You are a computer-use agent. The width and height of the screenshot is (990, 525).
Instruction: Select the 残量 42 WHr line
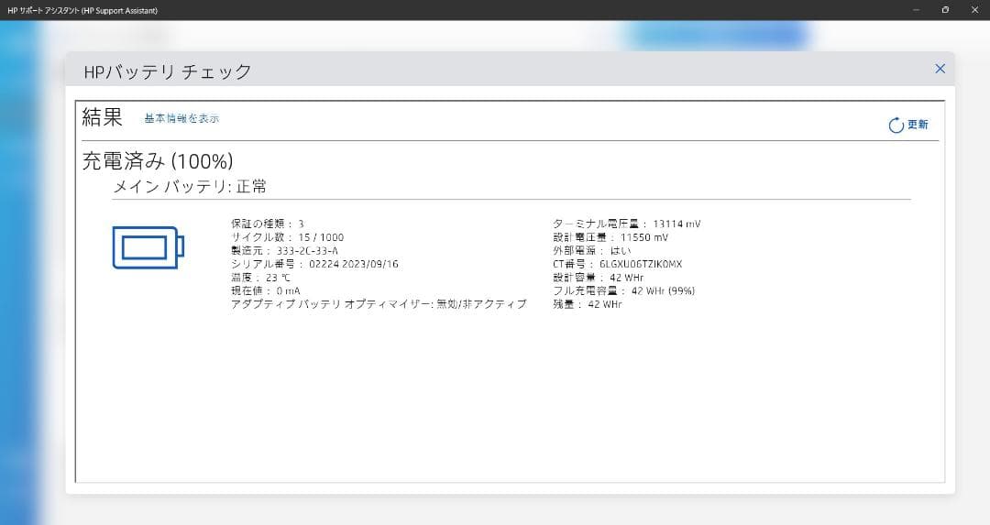click(x=588, y=303)
